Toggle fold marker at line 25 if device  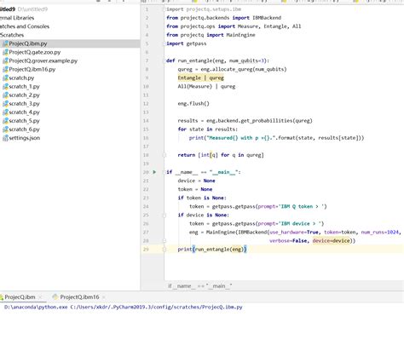pyautogui.click(x=164, y=215)
